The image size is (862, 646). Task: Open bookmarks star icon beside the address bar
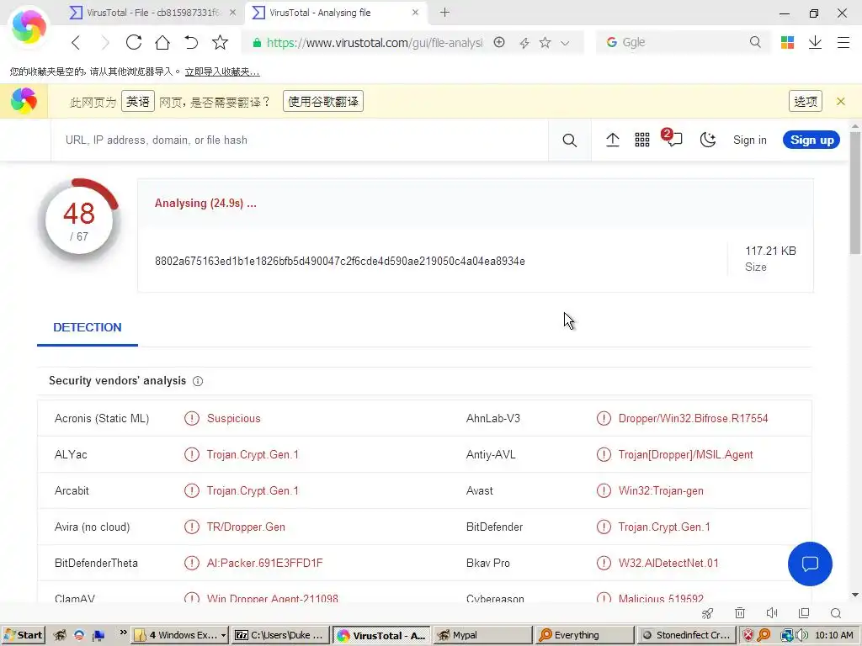(220, 42)
